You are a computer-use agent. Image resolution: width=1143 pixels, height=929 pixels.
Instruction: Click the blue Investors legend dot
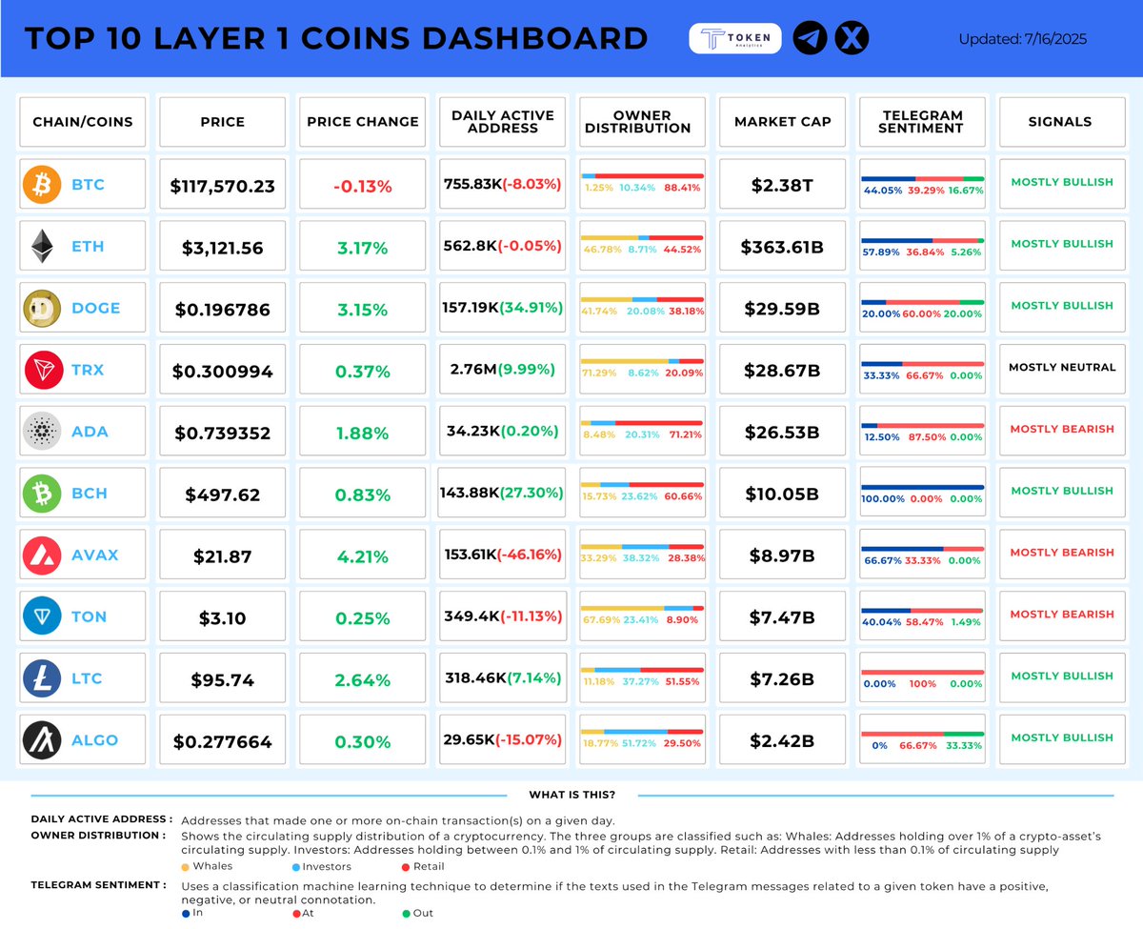pos(295,867)
